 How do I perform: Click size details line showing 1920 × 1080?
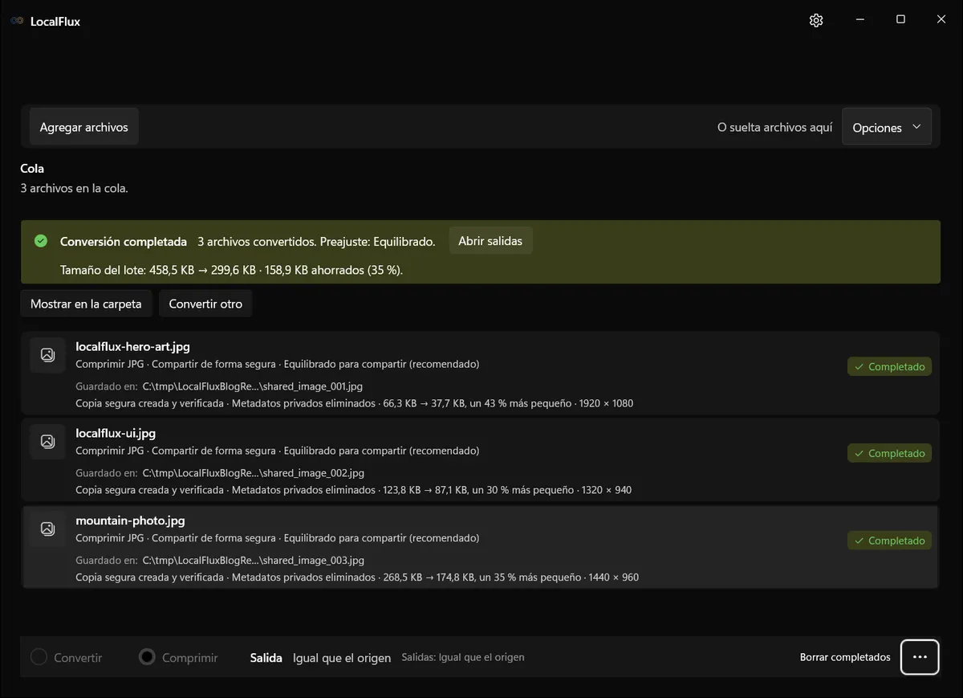pyautogui.click(x=354, y=403)
